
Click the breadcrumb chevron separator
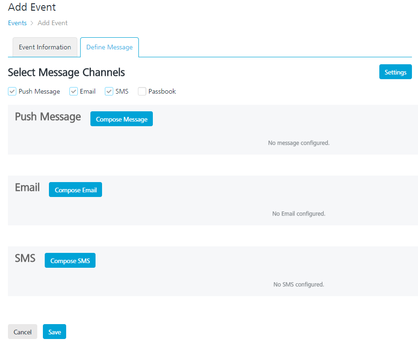pyautogui.click(x=32, y=23)
